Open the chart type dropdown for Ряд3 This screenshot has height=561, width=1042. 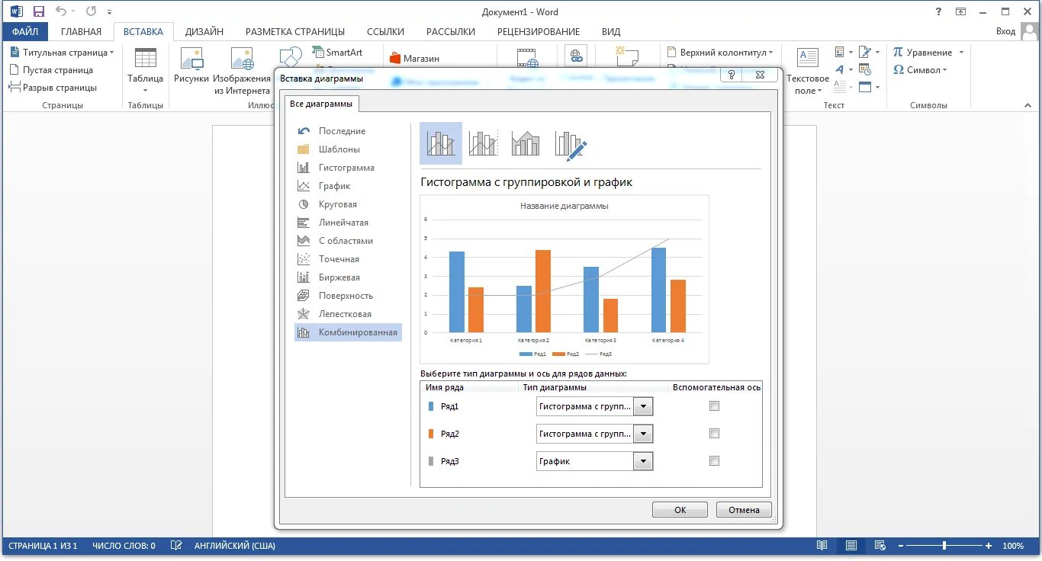tap(642, 460)
